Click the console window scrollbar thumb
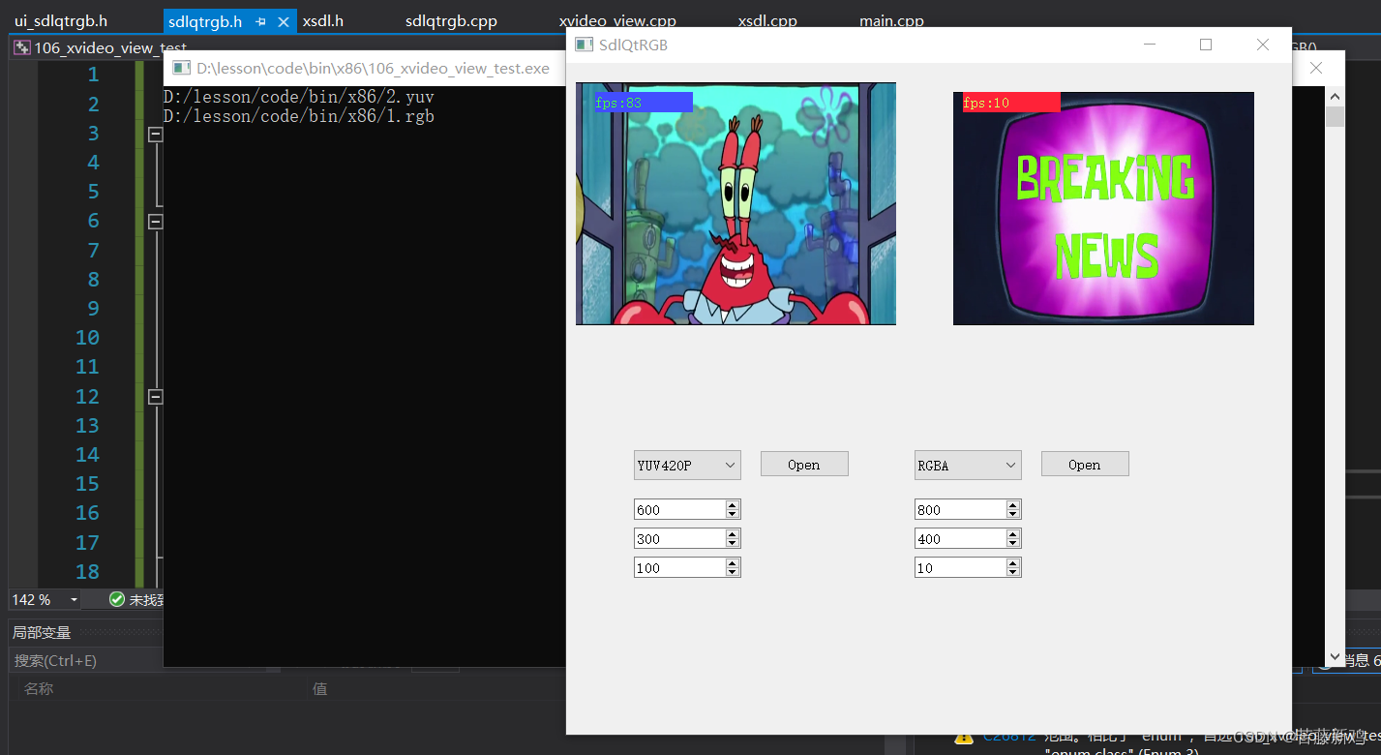Screen dimensions: 1381x755 tap(1335, 116)
